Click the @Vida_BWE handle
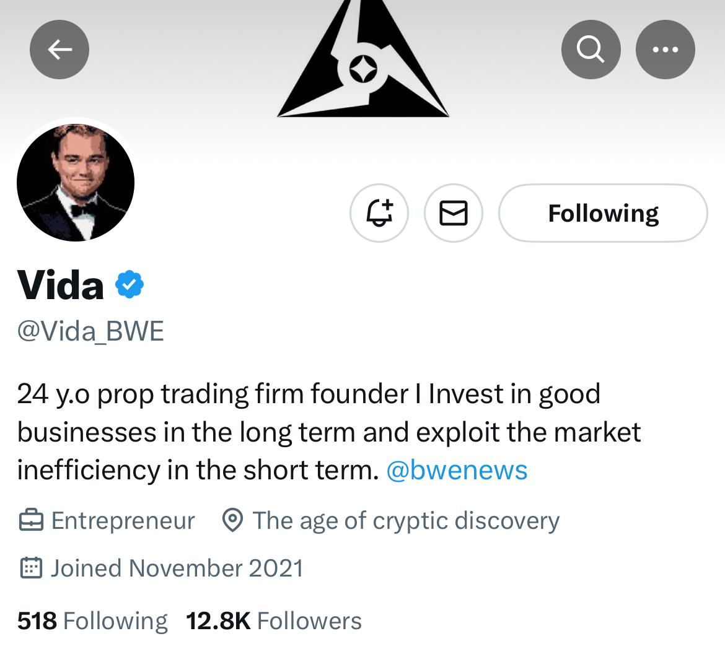The width and height of the screenshot is (725, 649). click(90, 332)
